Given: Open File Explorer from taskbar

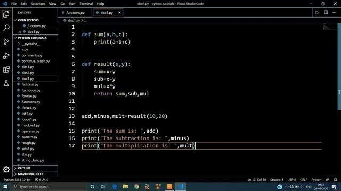Looking at the screenshot, I should [125, 186].
